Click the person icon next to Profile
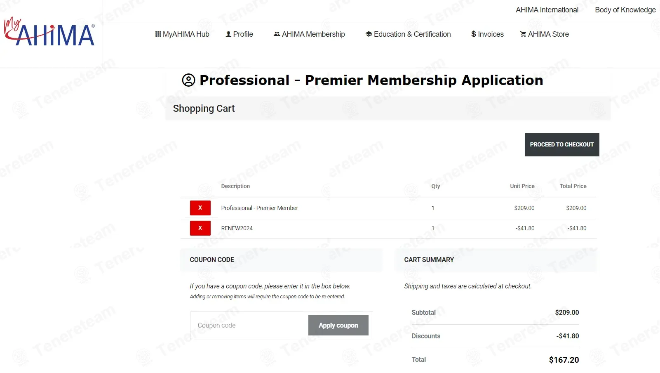This screenshot has width=660, height=373. (x=228, y=34)
